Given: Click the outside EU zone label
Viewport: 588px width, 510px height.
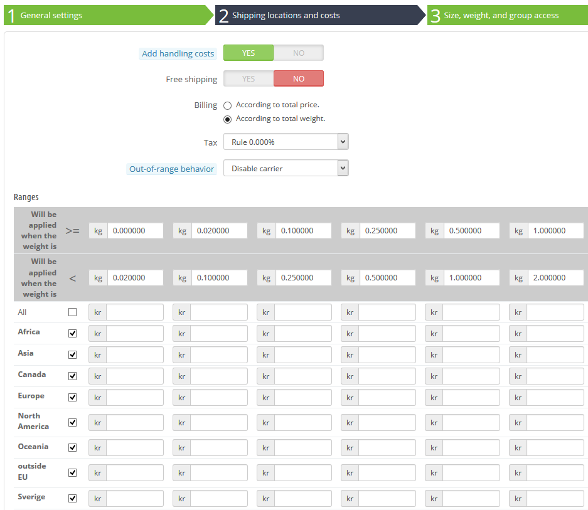Looking at the screenshot, I should [x=32, y=471].
